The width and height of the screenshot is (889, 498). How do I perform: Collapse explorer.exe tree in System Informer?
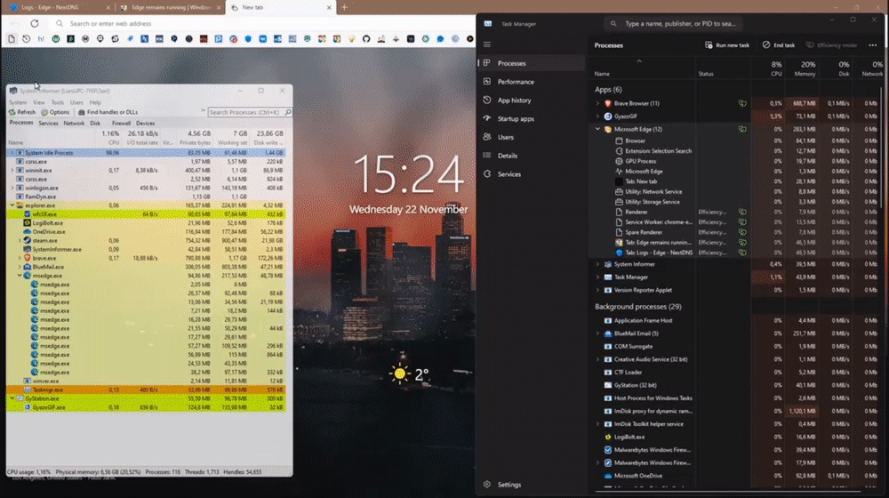[12, 205]
